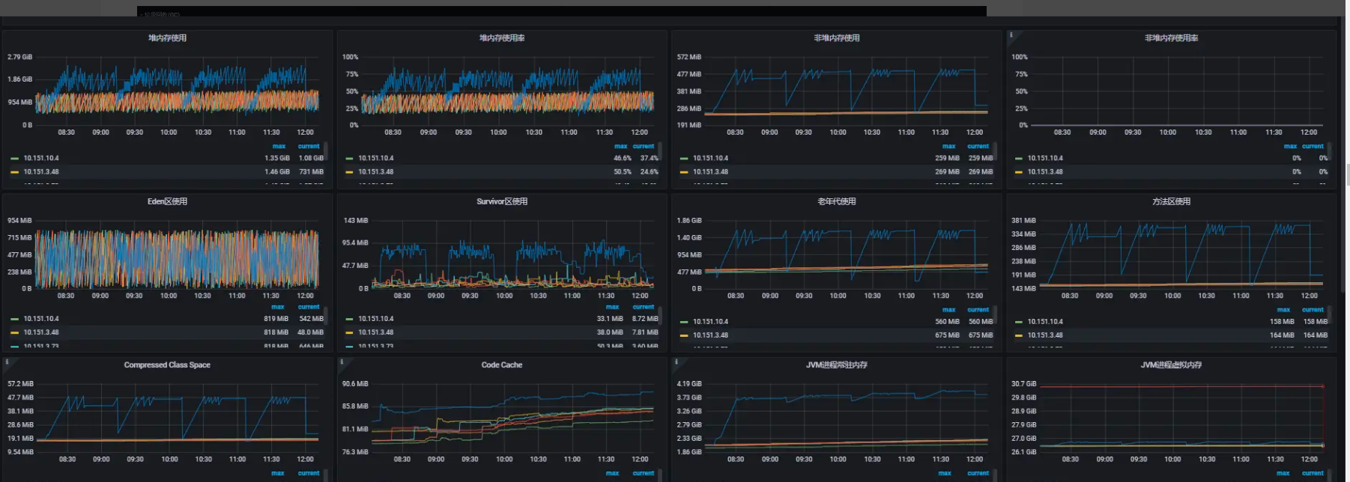1350x482 pixels.
Task: Change green color swatch of 10.151.10.4 in 堆内存使用
Action: click(14, 159)
